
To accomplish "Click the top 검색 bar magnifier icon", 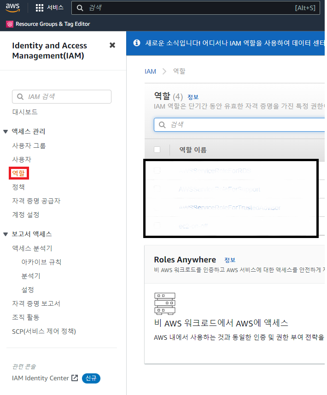I will [80, 8].
